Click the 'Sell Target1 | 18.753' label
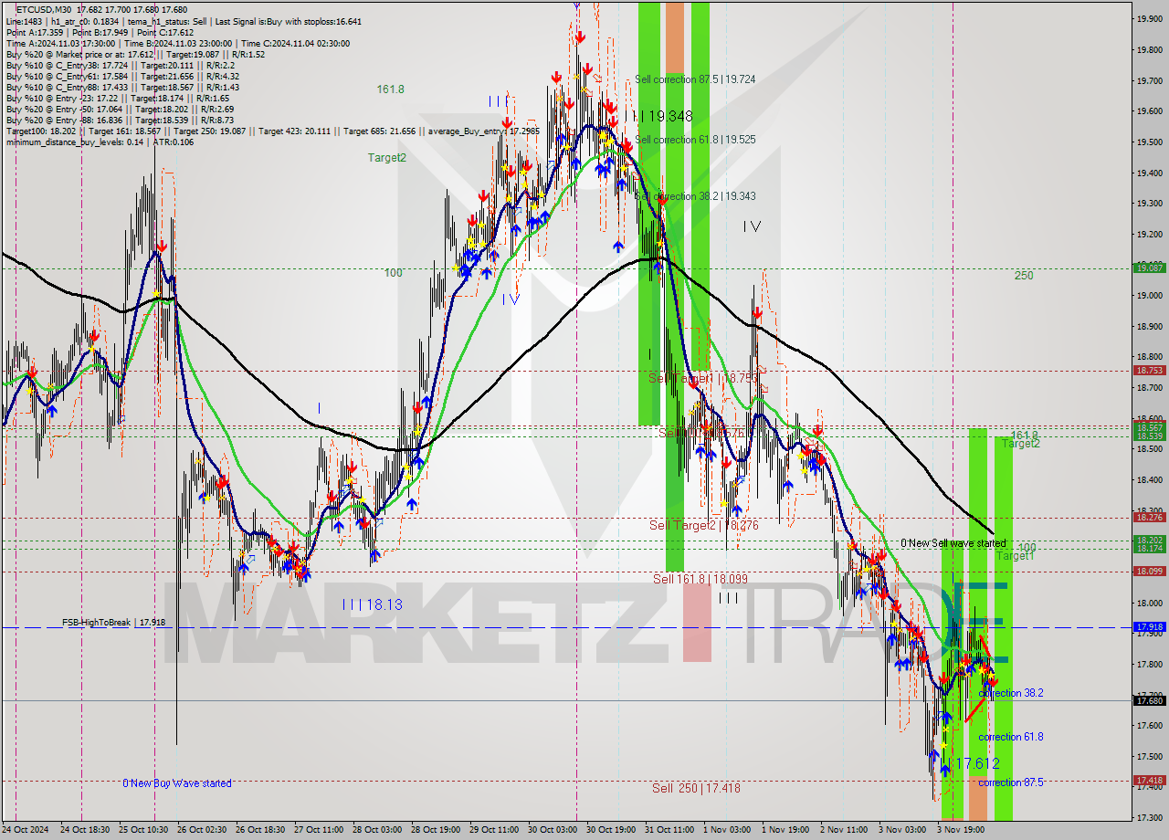The height and width of the screenshot is (840, 1169). click(x=702, y=378)
